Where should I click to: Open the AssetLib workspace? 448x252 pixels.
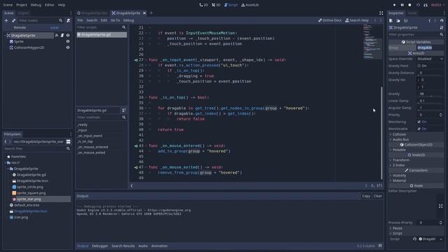[x=250, y=5]
